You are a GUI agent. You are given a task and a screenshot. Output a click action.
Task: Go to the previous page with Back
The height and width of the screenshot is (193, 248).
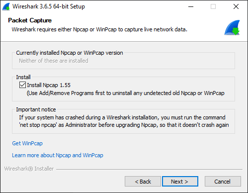pyautogui.click(x=143, y=182)
